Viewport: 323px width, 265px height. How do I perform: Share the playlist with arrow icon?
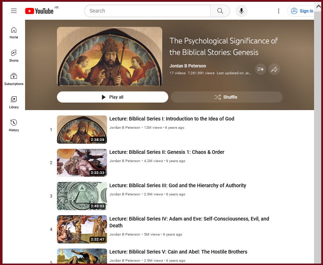pyautogui.click(x=274, y=69)
